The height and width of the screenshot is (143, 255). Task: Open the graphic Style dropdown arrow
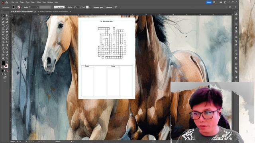[x=90, y=7]
